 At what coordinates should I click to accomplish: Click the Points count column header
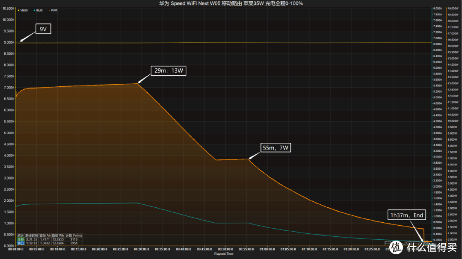coord(74,235)
